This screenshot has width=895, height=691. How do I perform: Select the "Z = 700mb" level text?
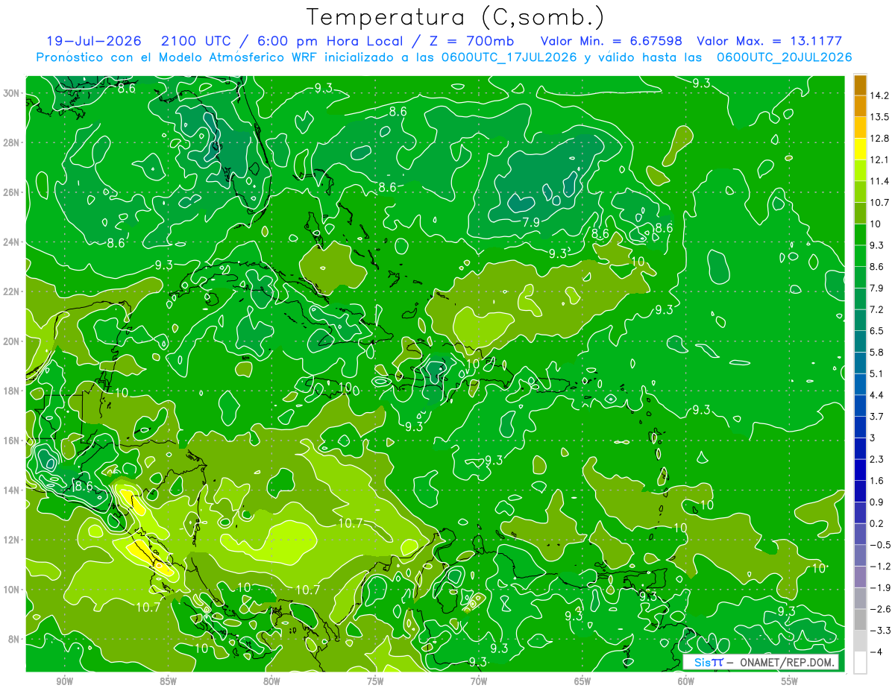(x=473, y=41)
